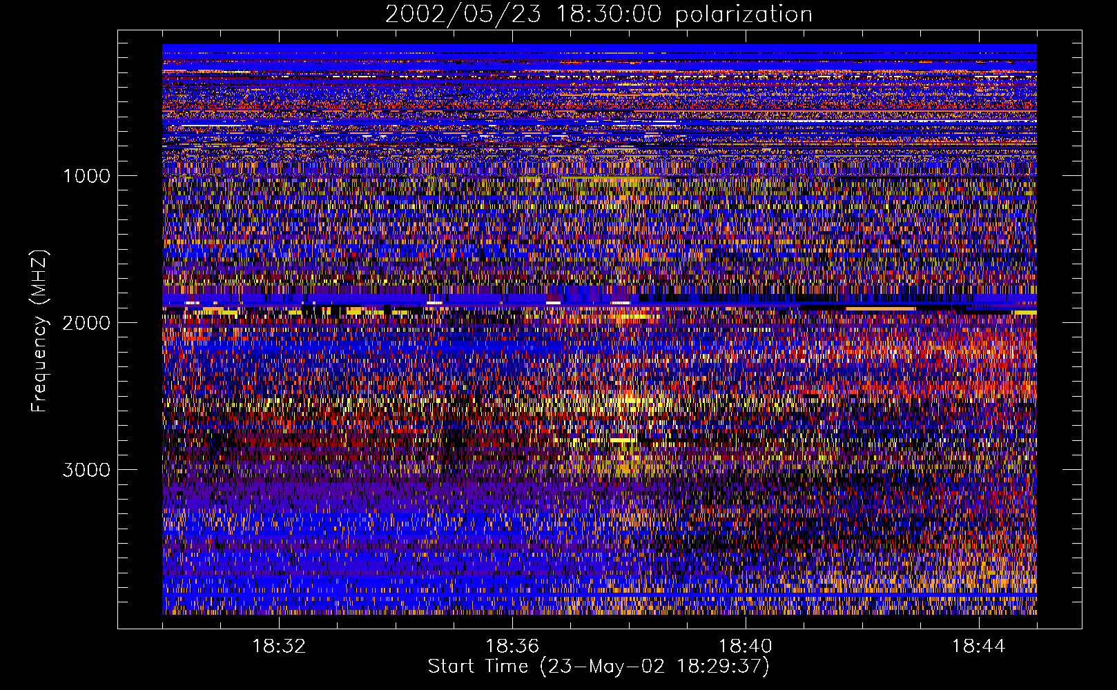This screenshot has height=690, width=1117.
Task: Click the "18:36" time tick label
Action: 512,647
